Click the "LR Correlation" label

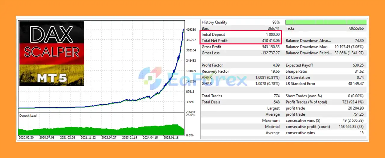298,77
